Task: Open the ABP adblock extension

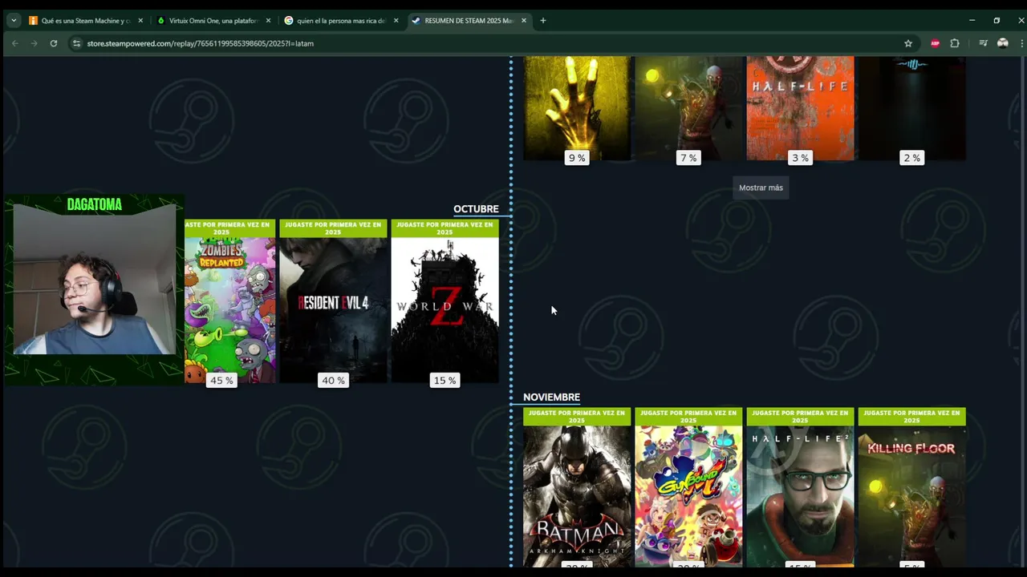Action: point(936,43)
